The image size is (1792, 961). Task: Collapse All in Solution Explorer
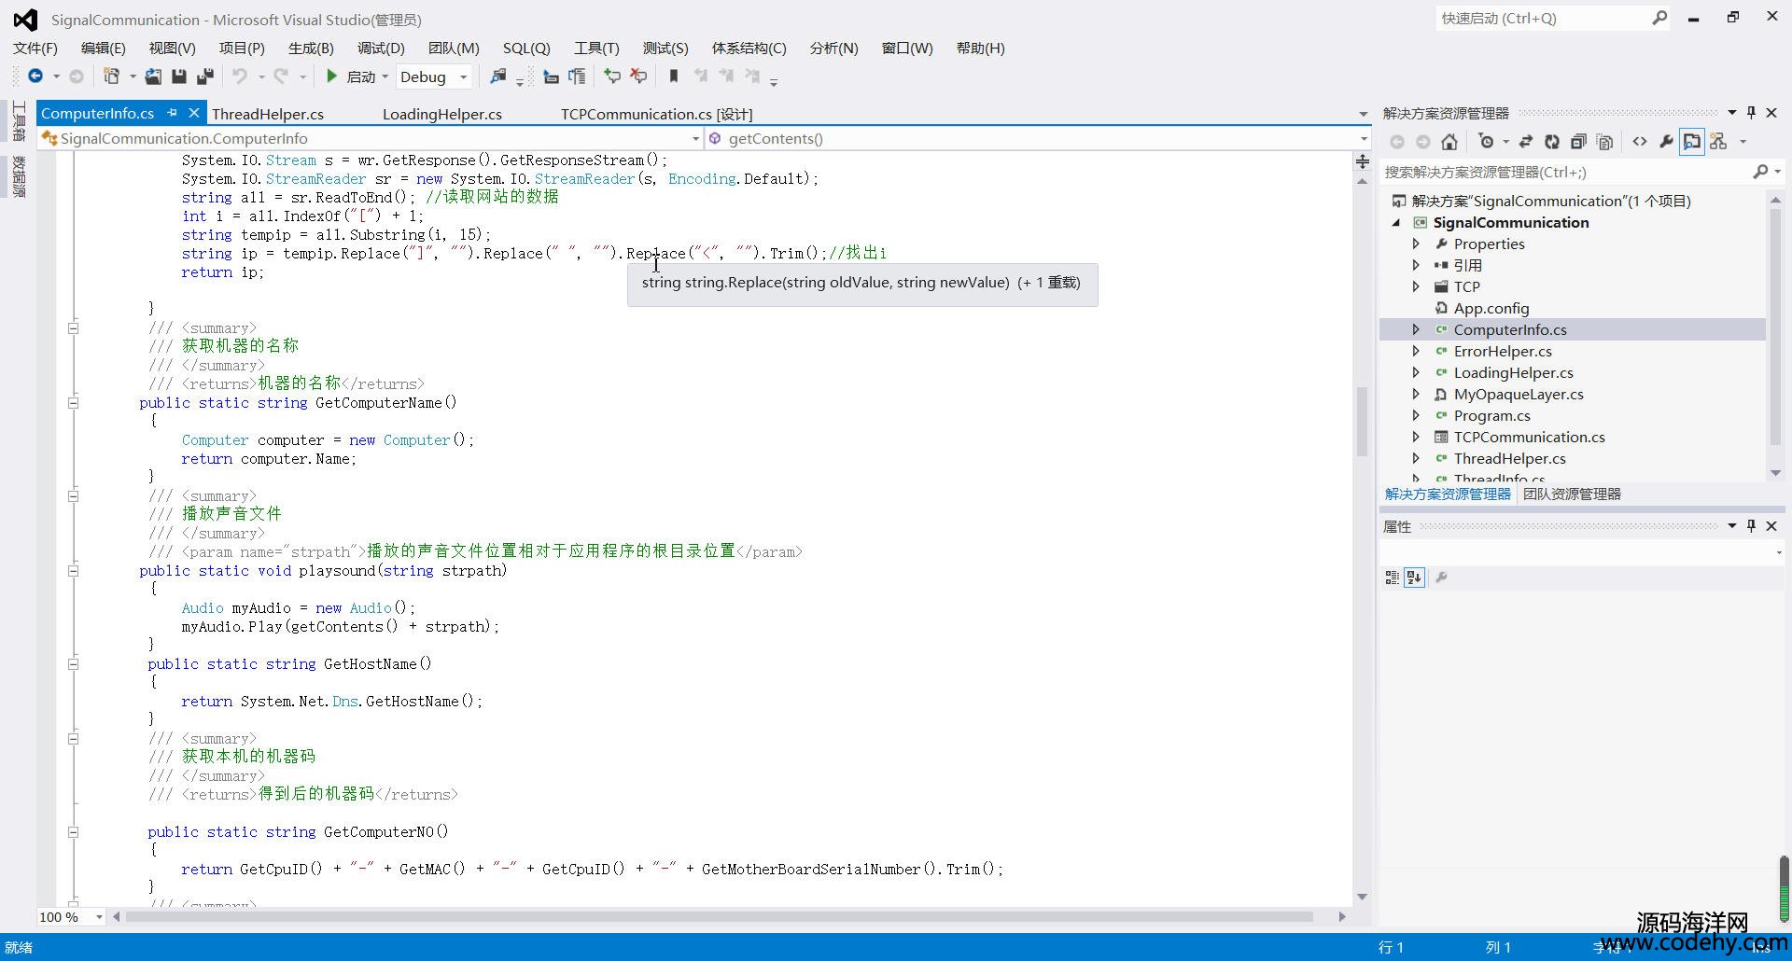click(x=1578, y=142)
